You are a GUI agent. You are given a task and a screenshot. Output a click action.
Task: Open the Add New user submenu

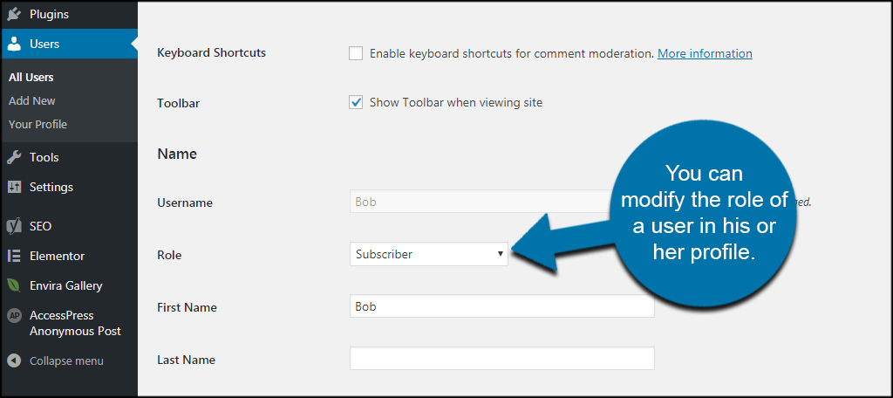pyautogui.click(x=32, y=101)
